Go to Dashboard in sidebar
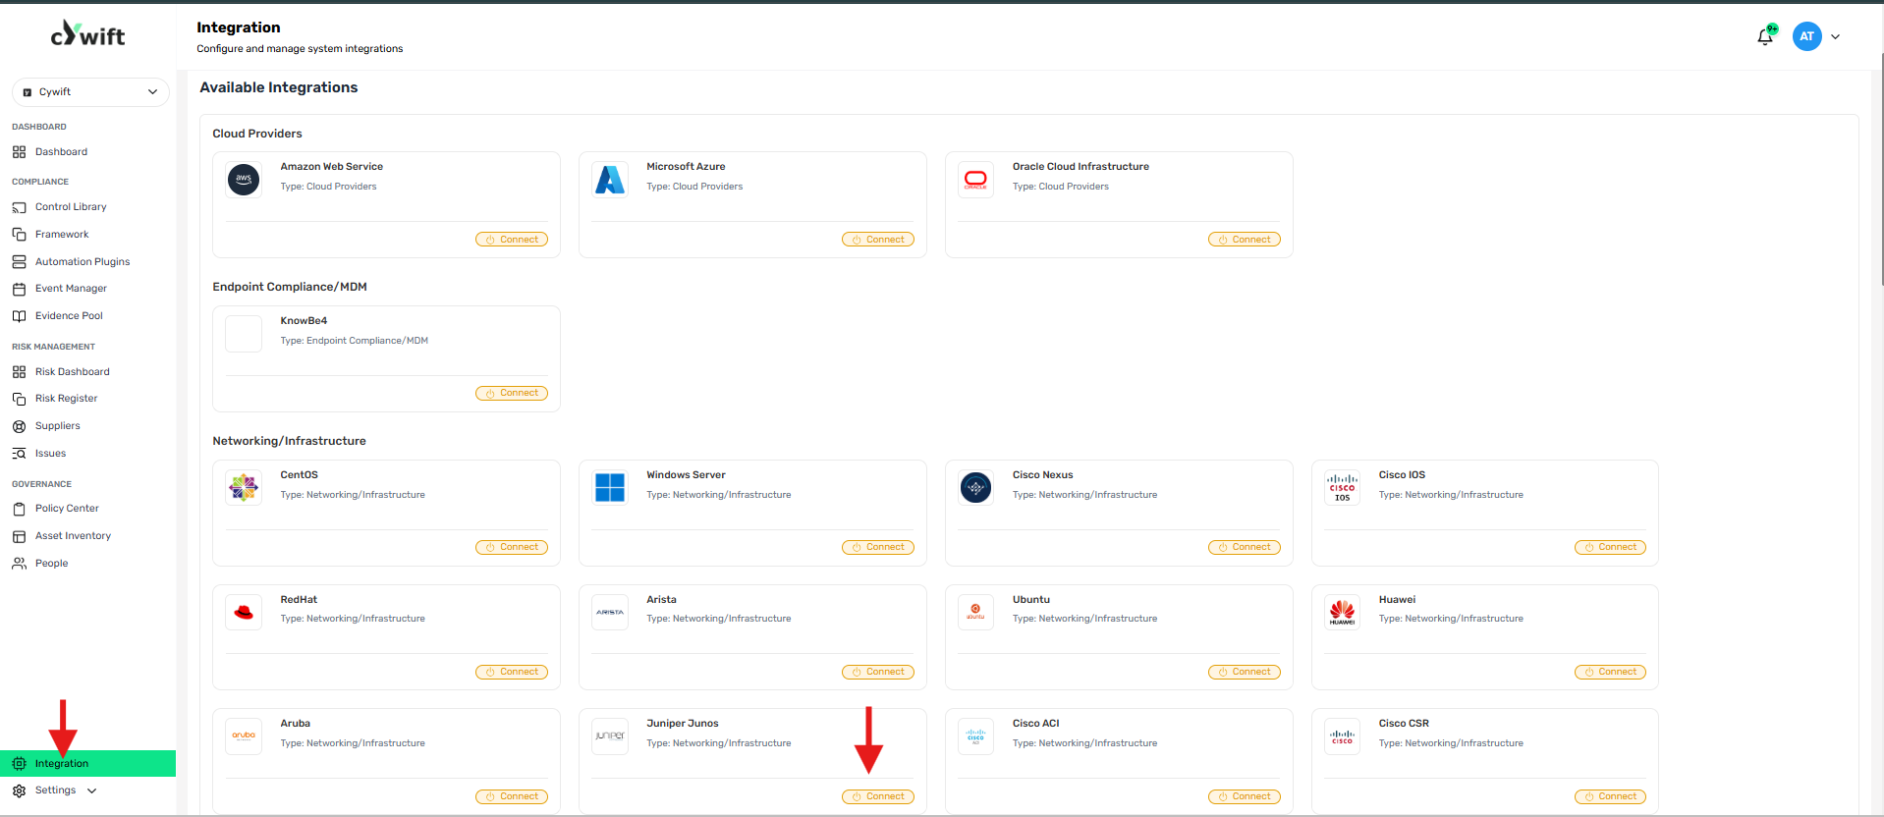The image size is (1884, 817). 61,152
